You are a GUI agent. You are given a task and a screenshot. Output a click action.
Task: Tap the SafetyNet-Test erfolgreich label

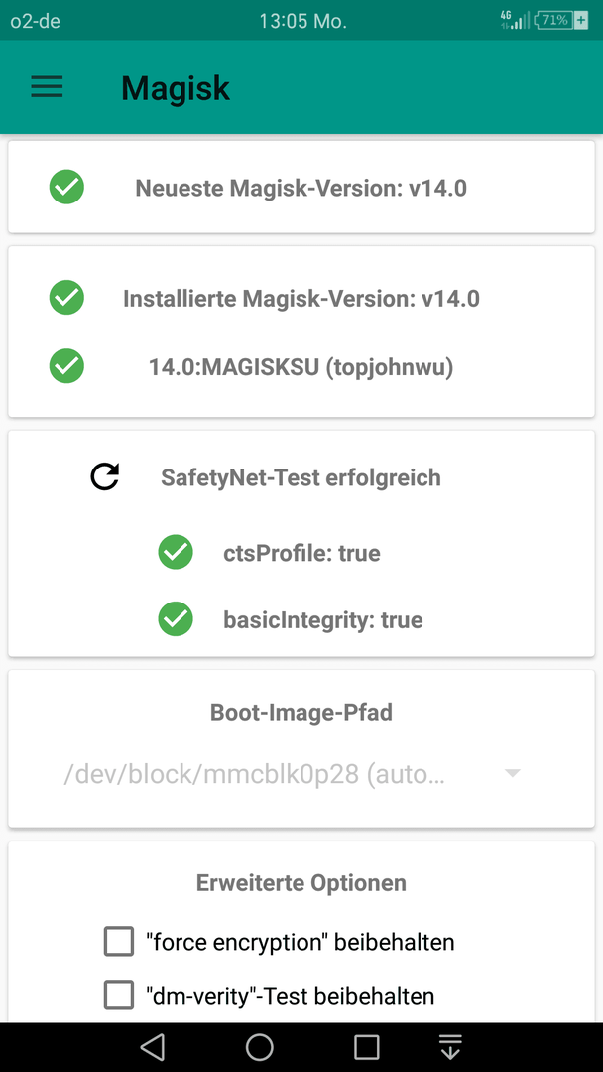click(301, 477)
